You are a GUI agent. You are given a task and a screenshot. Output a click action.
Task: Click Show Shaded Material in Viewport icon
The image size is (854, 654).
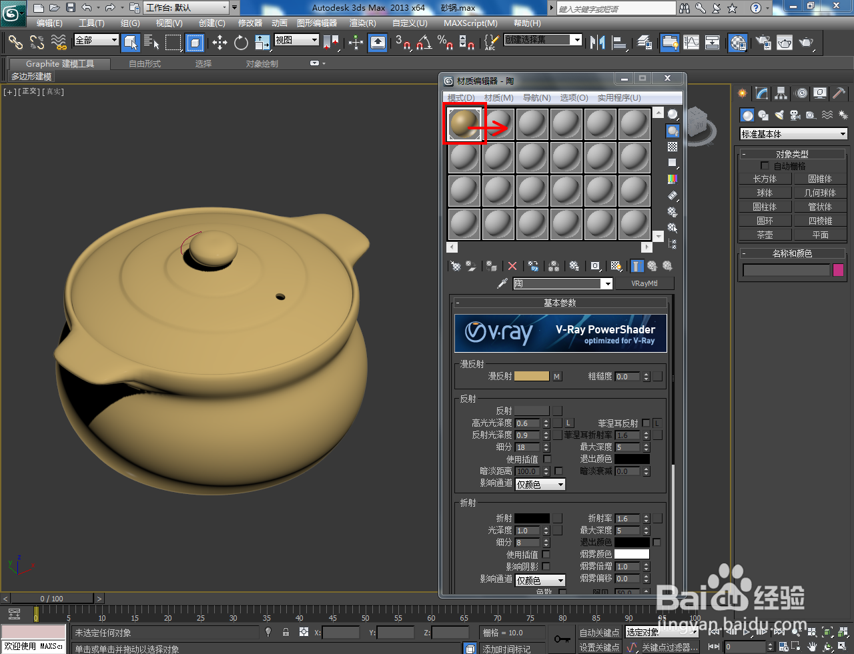(616, 266)
